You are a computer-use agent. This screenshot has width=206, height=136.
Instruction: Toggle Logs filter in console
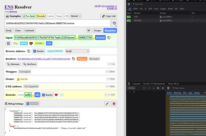click(190, 93)
